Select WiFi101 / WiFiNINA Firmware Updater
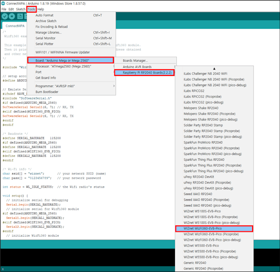Image resolution: width=280 pixels, height=272 pixels. pos(71,52)
